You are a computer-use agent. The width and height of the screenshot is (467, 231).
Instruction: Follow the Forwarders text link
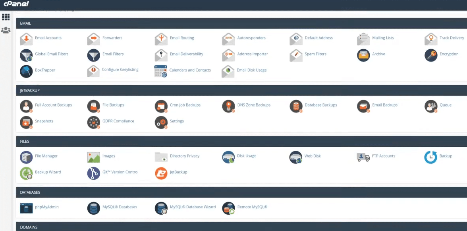[112, 38]
